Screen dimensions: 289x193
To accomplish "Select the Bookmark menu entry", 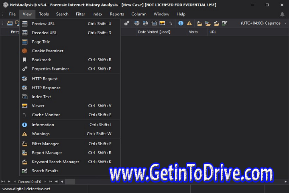I will (70, 60).
